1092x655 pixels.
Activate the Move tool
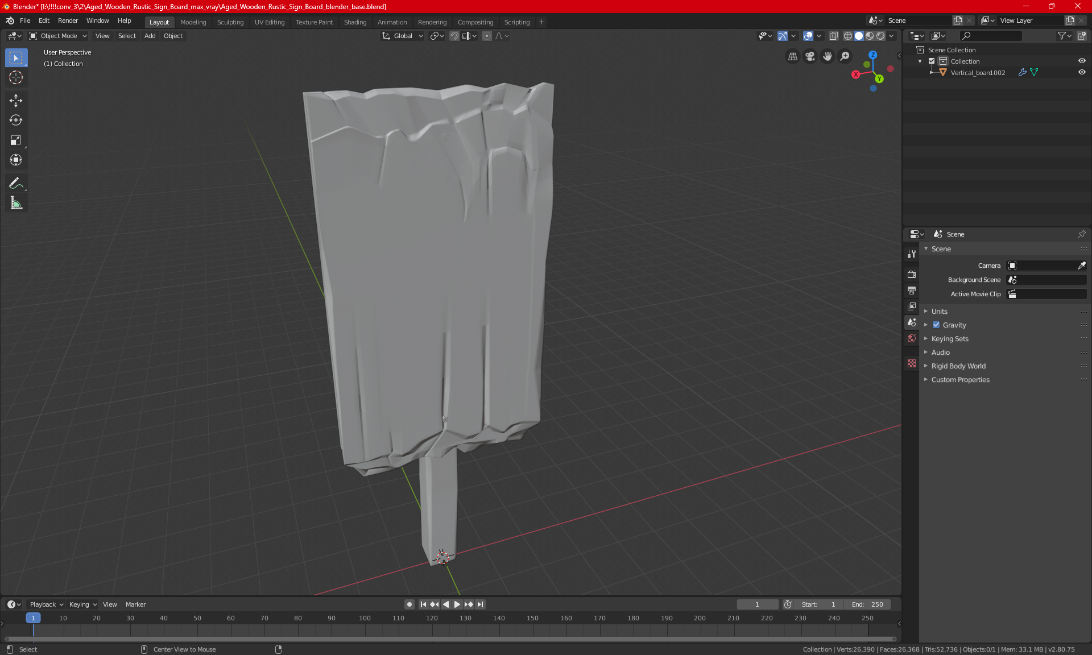coord(16,101)
